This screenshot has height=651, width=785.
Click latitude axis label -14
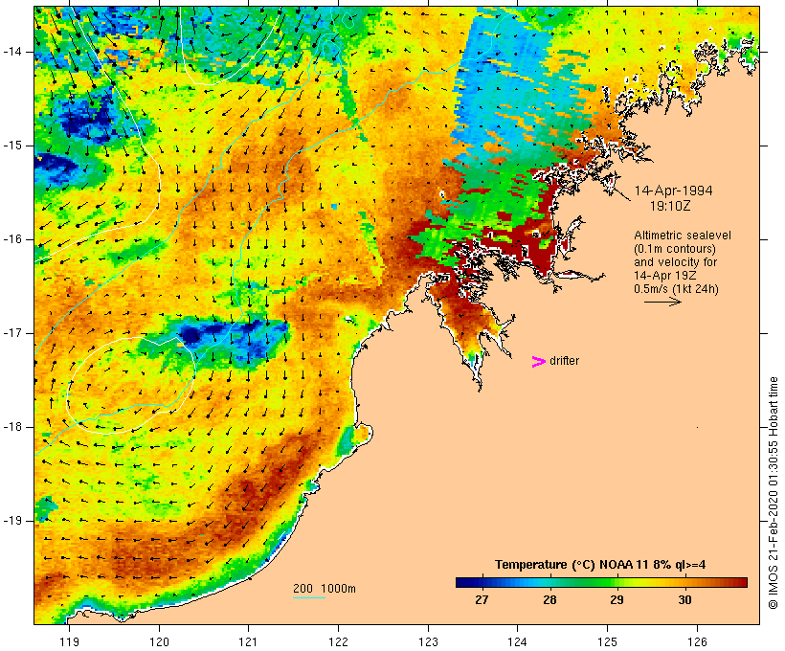(x=12, y=52)
